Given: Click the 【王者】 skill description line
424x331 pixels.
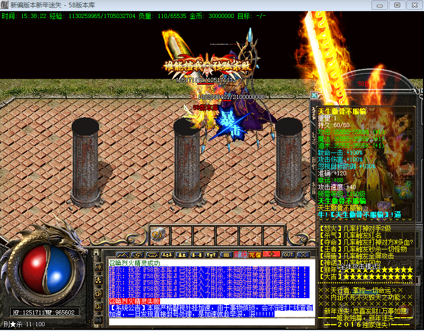Looking at the screenshot, I should click(x=363, y=249).
